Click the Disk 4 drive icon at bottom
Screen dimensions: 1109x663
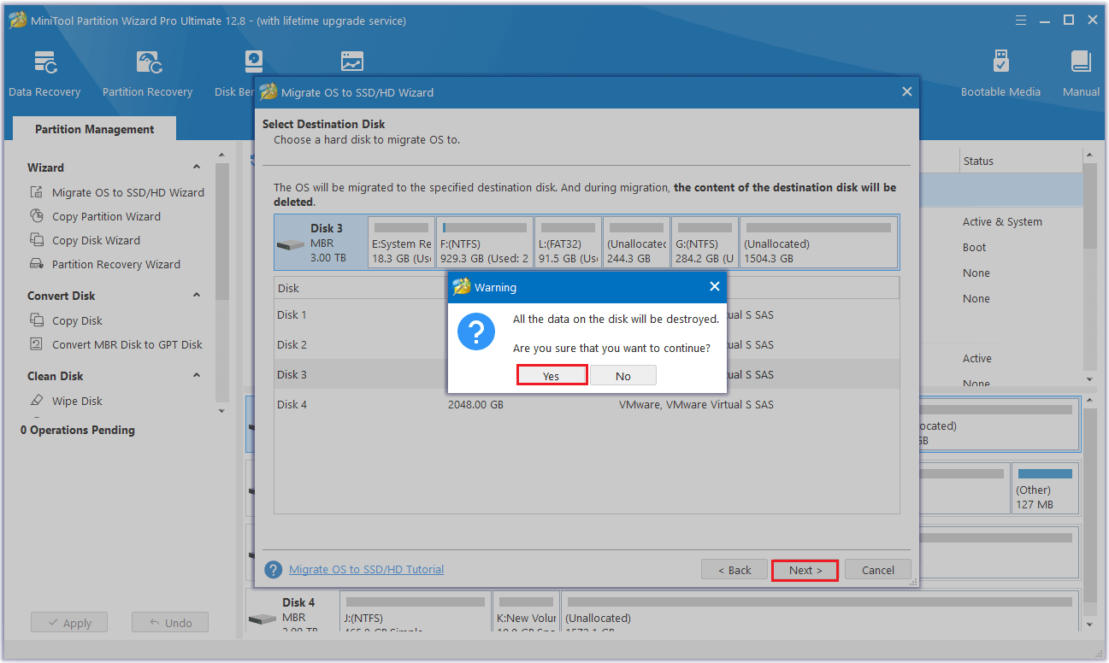tap(263, 618)
